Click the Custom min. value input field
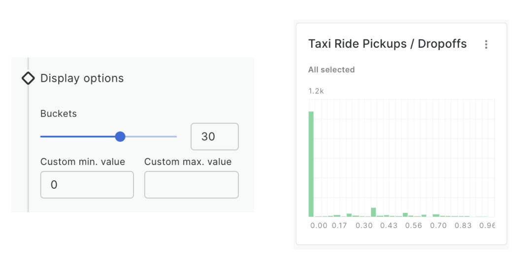Viewport: 531px width, 266px height. point(87,185)
